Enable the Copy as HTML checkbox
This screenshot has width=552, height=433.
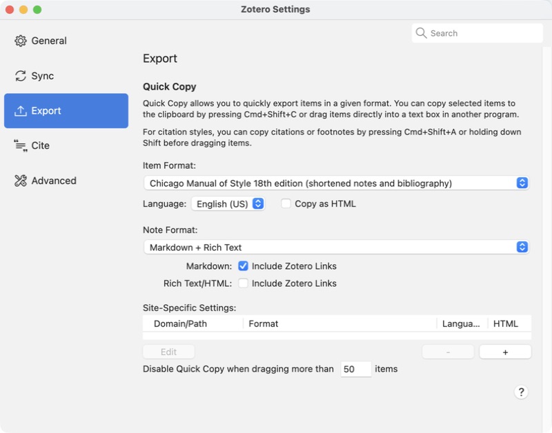(x=286, y=203)
